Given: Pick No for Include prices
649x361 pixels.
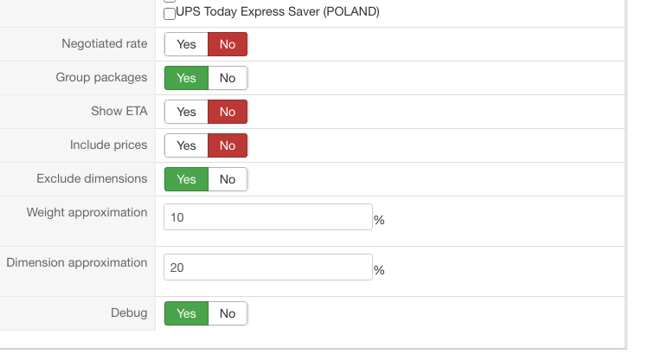Looking at the screenshot, I should [x=228, y=145].
